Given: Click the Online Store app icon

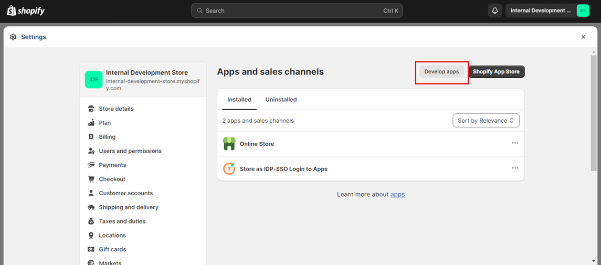Looking at the screenshot, I should tap(229, 144).
